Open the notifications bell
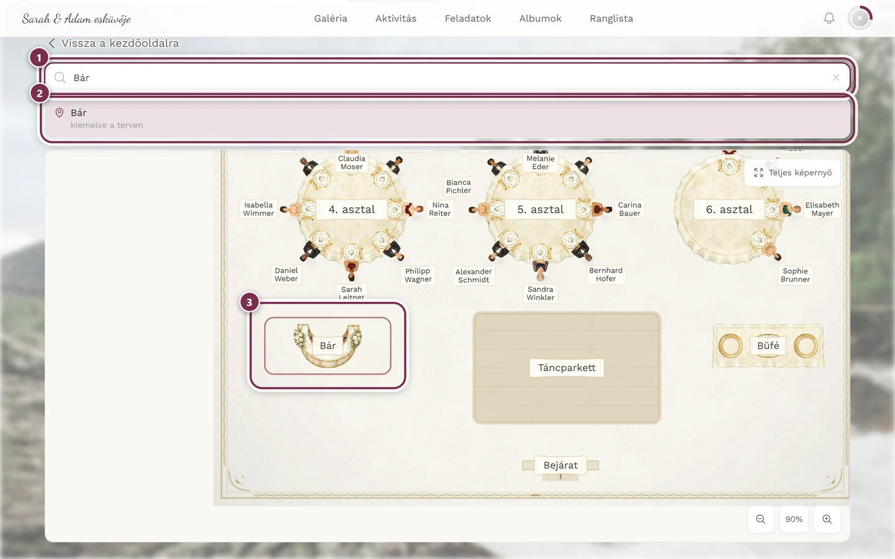The height and width of the screenshot is (559, 895). [x=829, y=19]
